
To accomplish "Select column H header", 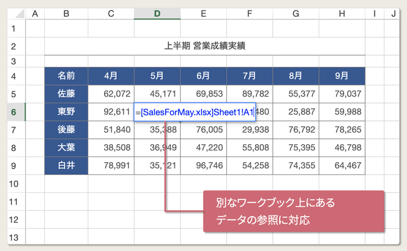I will 342,14.
